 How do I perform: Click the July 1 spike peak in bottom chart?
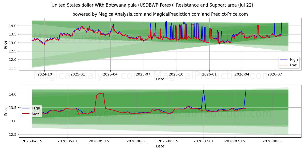point(204,90)
